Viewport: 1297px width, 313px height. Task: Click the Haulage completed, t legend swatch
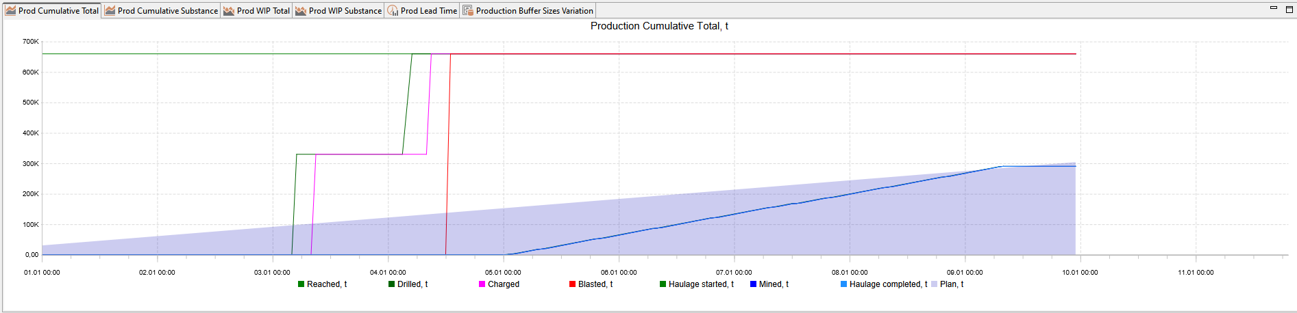tap(843, 284)
